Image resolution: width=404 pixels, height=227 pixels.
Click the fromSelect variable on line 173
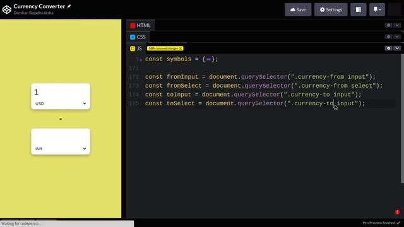click(184, 86)
